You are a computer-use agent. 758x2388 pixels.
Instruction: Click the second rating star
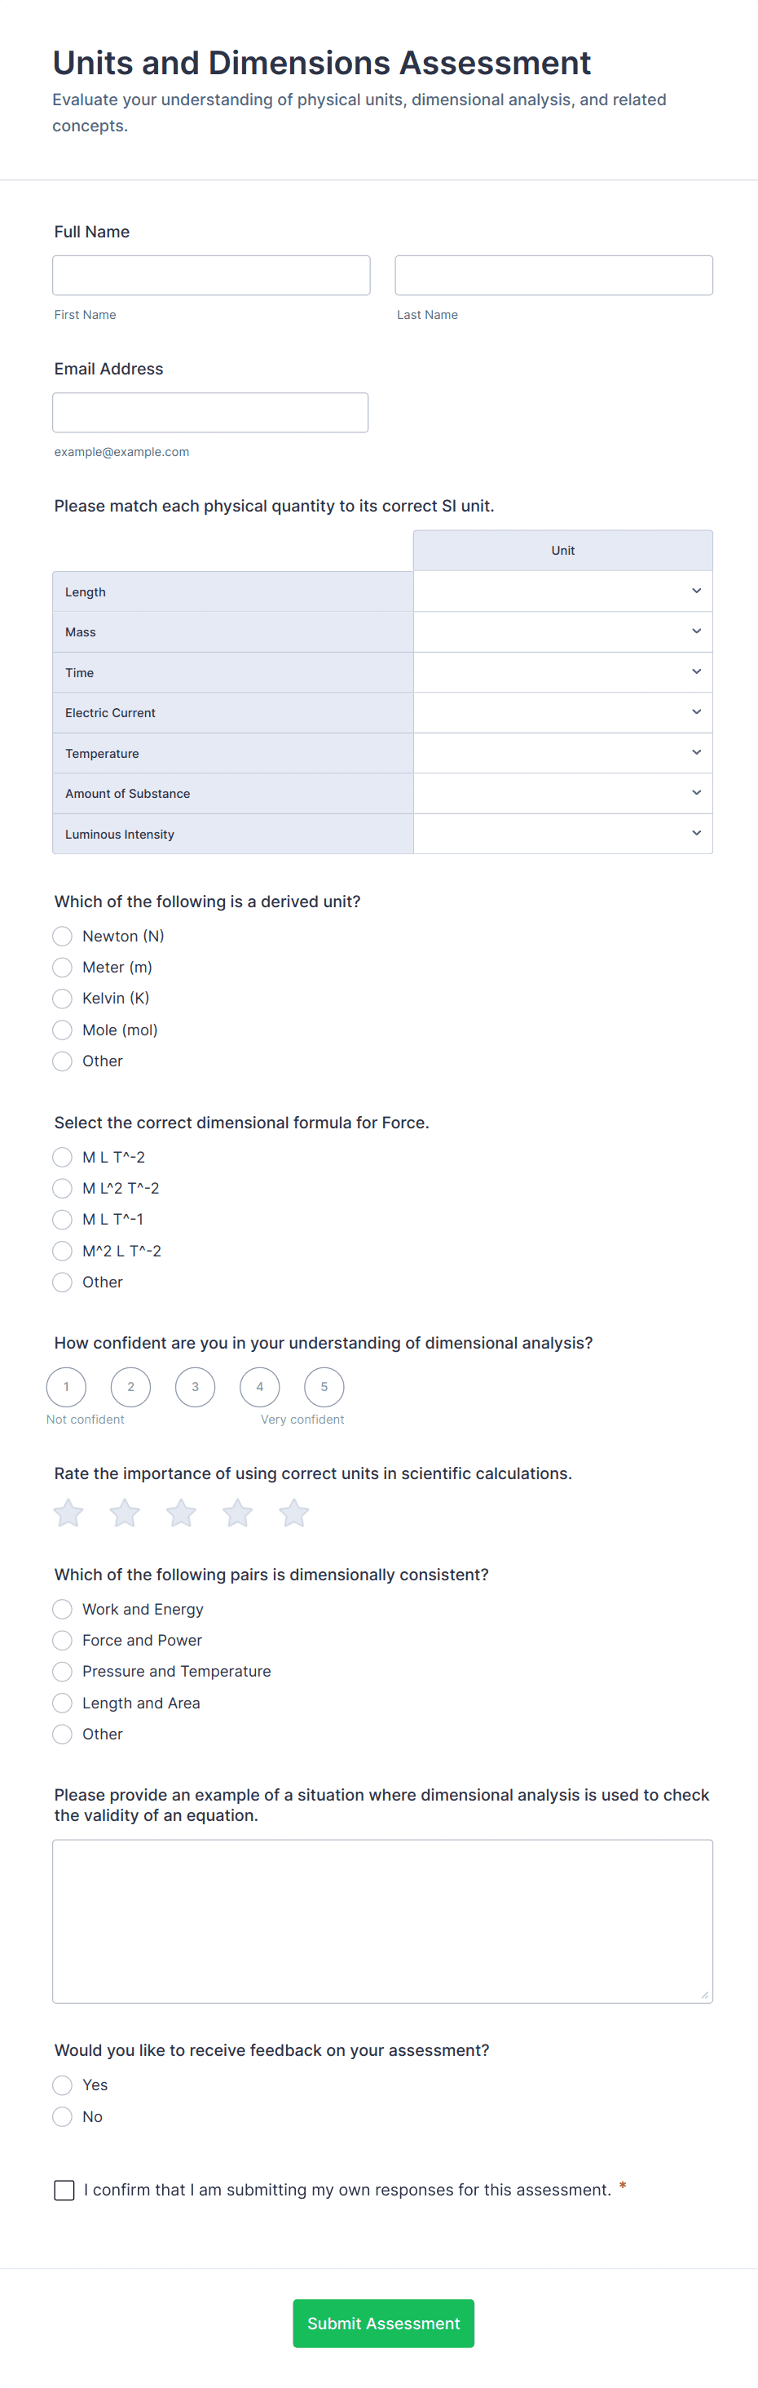click(x=125, y=1513)
